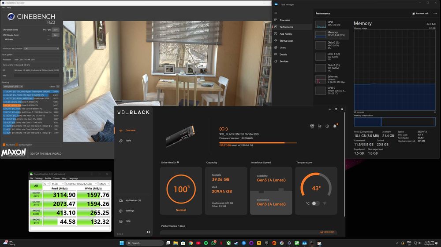Open the CrystalDiskMark Language menu
Screen dimensions: 441x247
pyautogui.click(x=73, y=178)
